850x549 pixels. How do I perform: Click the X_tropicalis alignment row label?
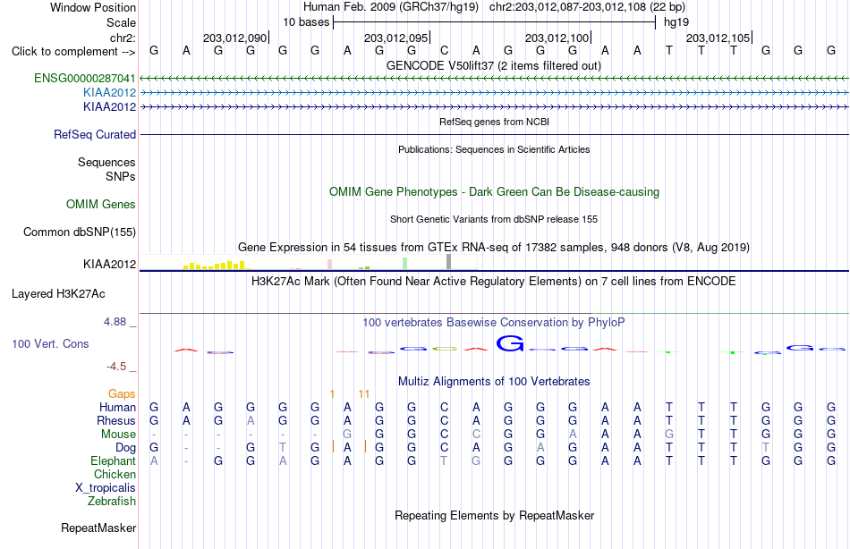106,488
